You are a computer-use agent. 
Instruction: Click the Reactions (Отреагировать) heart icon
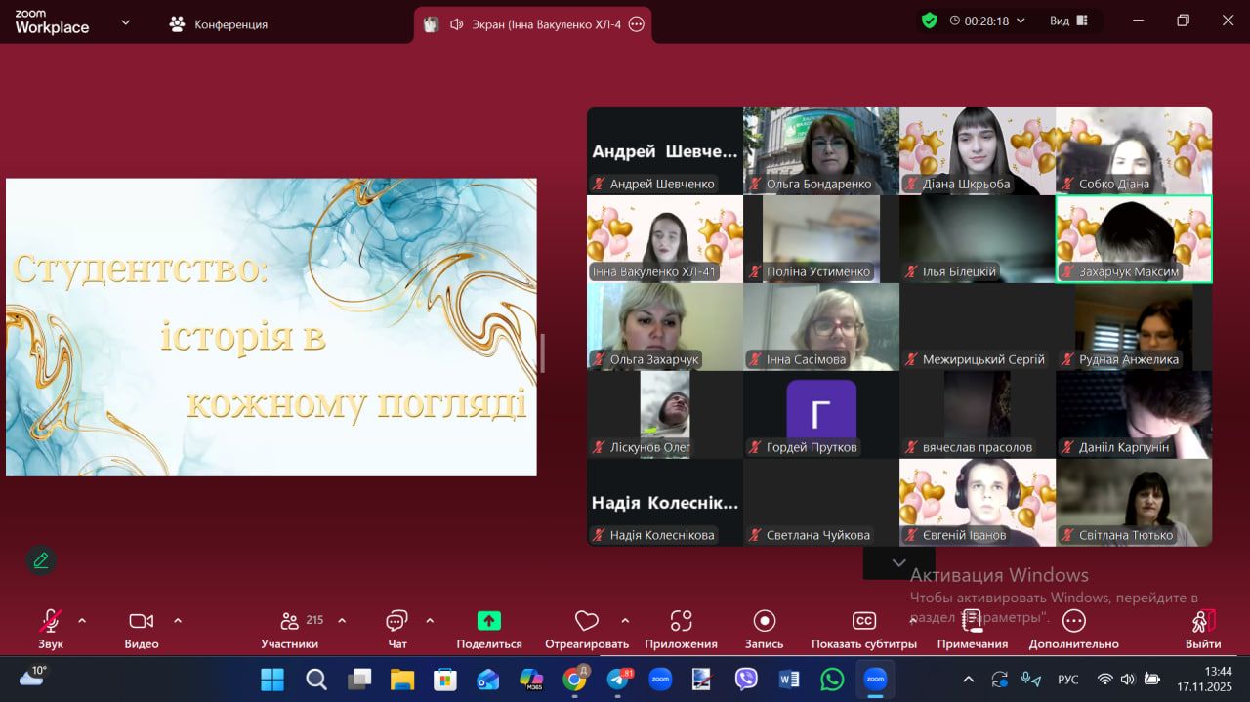tap(586, 621)
